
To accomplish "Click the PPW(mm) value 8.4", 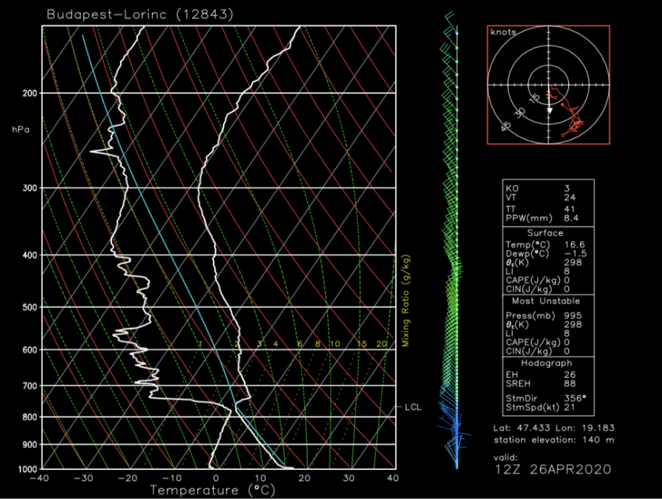I will (x=571, y=219).
